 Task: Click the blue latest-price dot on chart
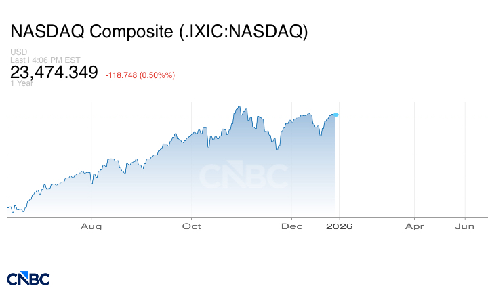click(x=336, y=115)
